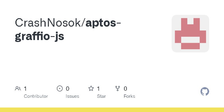Click the bold "aptos-" repository title
Image resolution: width=224 pixels, height=112 pixels.
click(103, 23)
